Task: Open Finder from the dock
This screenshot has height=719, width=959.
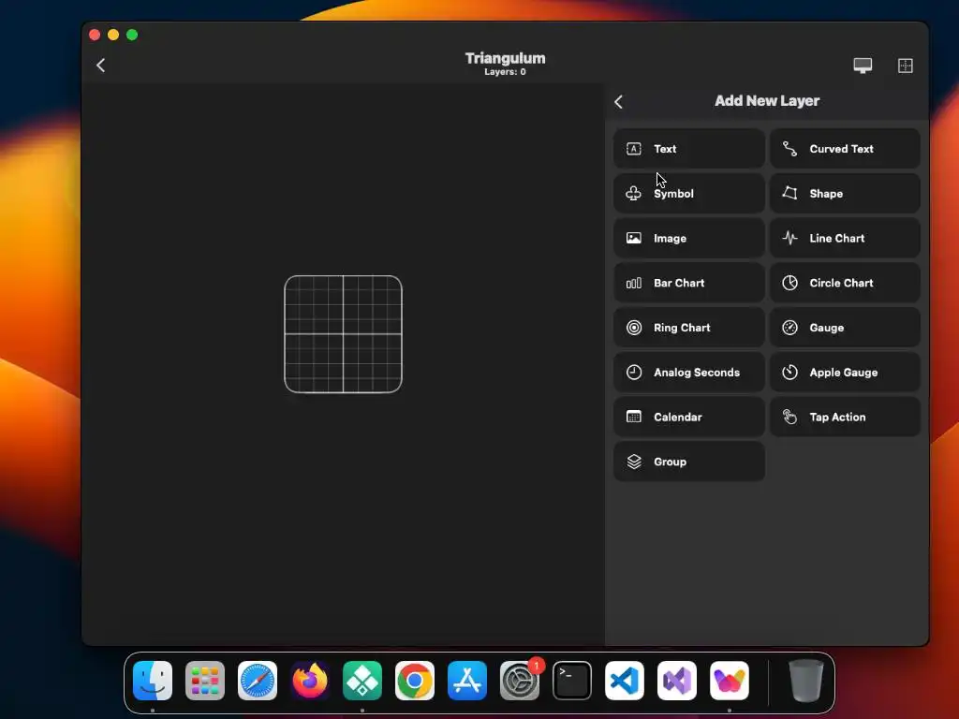Action: 153,680
